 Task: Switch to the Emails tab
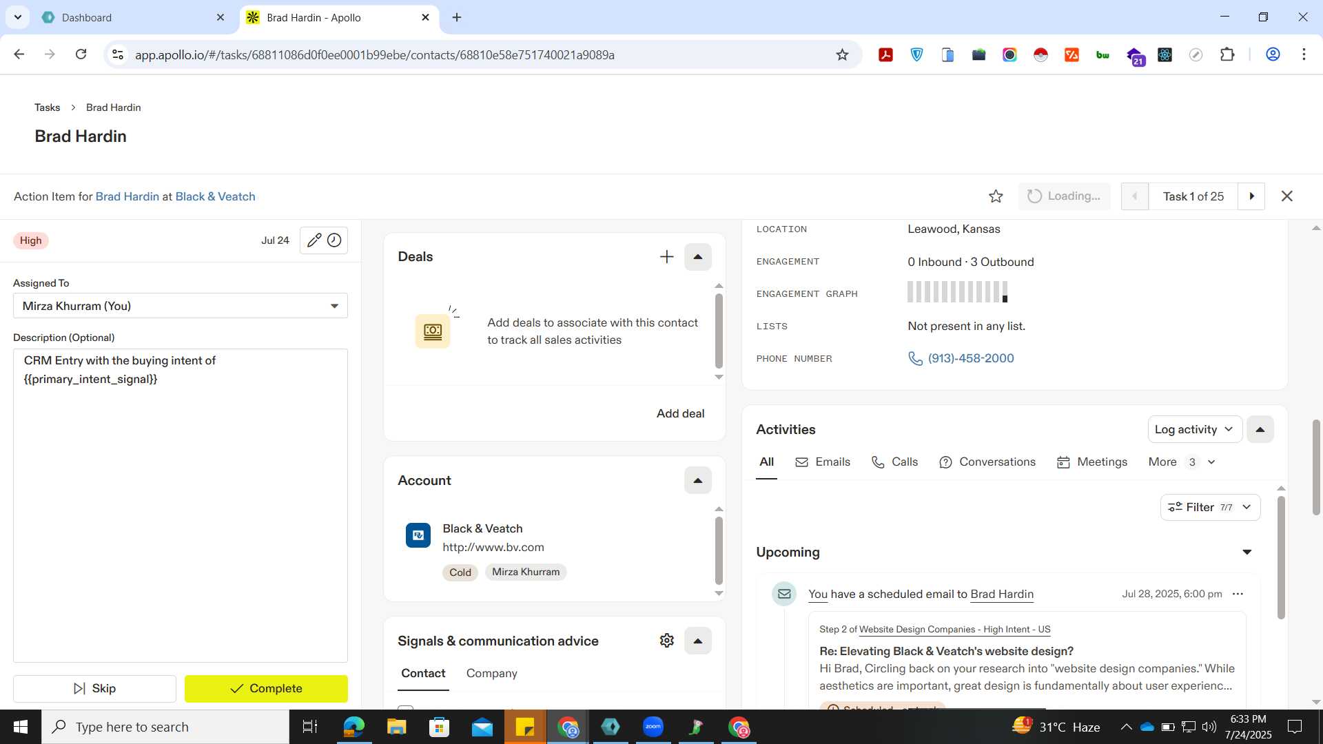pos(823,462)
